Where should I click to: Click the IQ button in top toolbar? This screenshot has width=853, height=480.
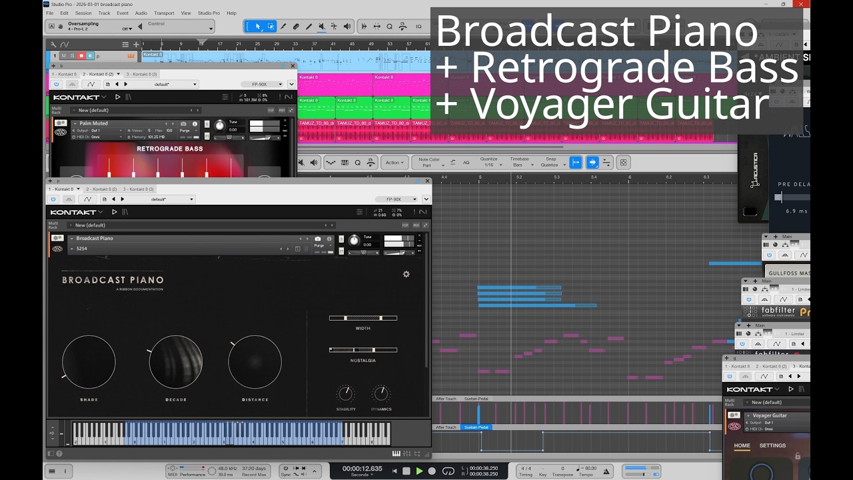pyautogui.click(x=419, y=27)
